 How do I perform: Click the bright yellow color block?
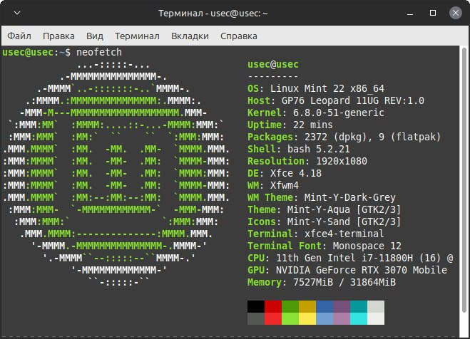[307, 318]
